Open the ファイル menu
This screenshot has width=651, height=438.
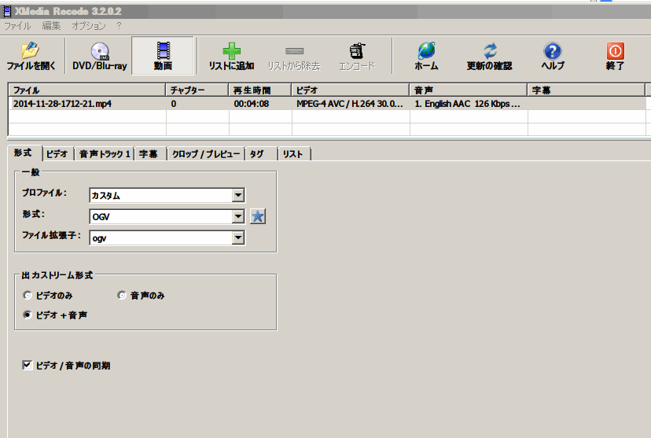pos(17,26)
